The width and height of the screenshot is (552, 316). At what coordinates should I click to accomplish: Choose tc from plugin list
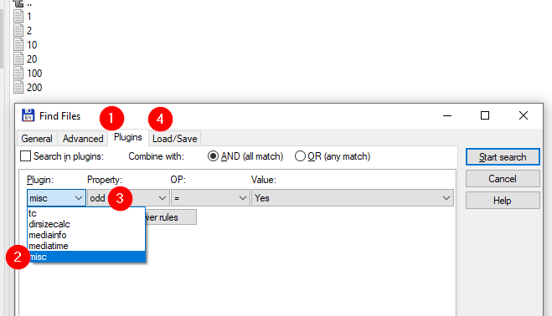pyautogui.click(x=86, y=213)
